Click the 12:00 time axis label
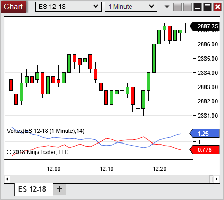The image size is (224, 200). click(53, 169)
